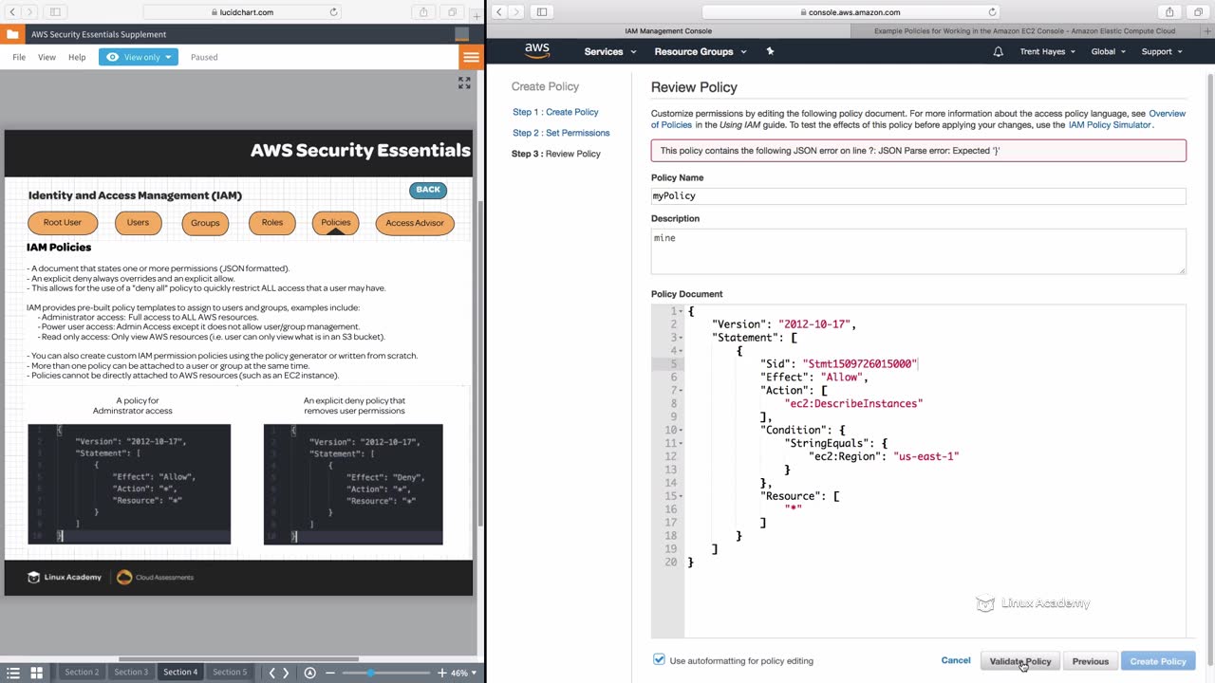Click the BACK button on the IAM diagram

(428, 190)
